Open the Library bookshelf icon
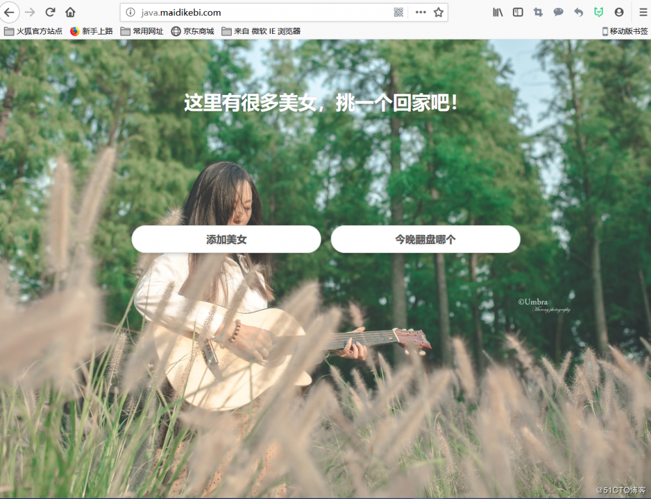This screenshot has width=651, height=499. pyautogui.click(x=497, y=12)
